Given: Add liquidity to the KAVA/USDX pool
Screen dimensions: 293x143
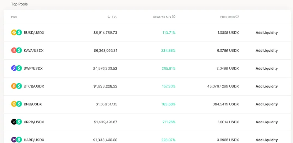Looking at the screenshot, I should [x=267, y=50].
